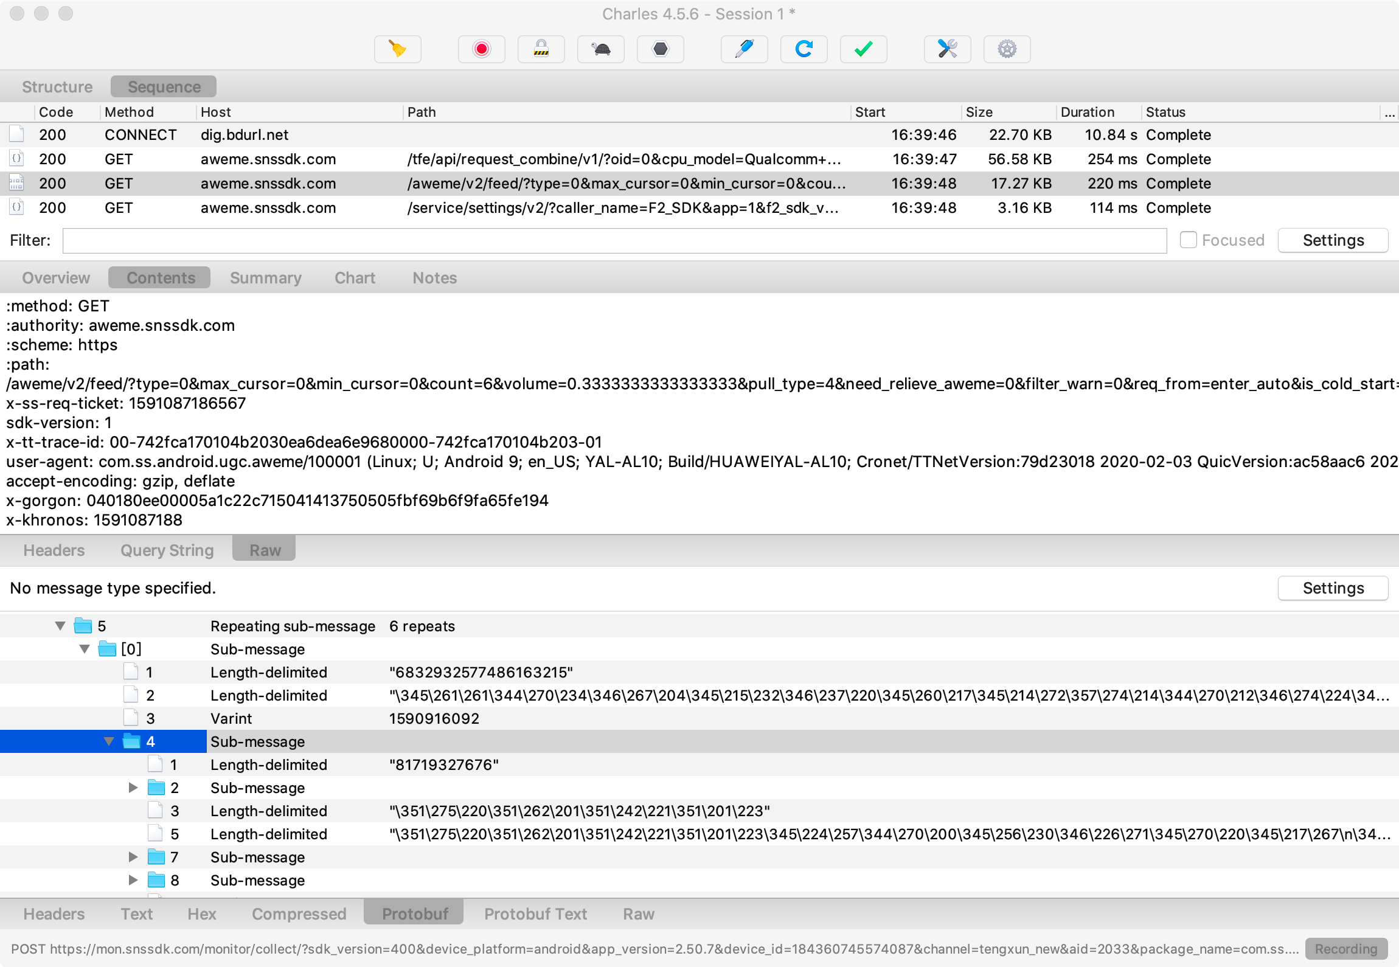Enable the Focused checkbox
1399x967 pixels.
pos(1188,240)
